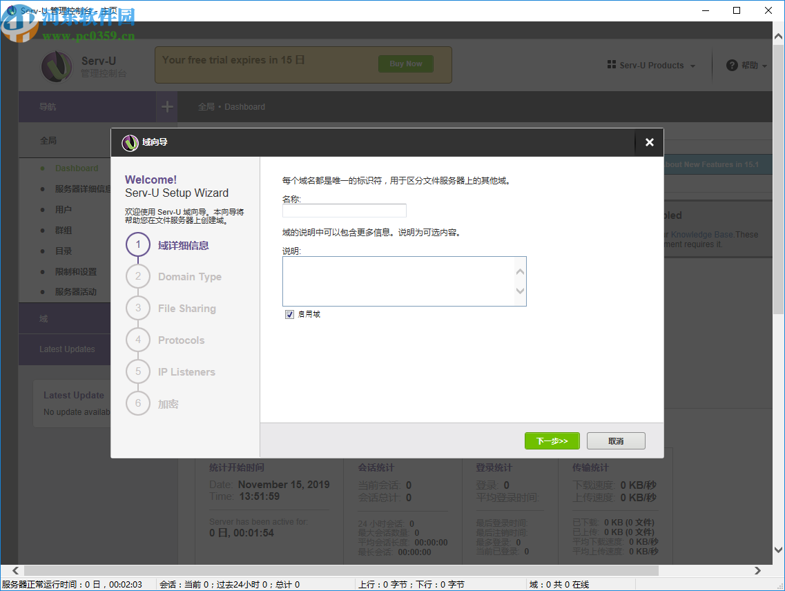The height and width of the screenshot is (591, 785).
Task: Click the help question mark icon
Action: click(x=732, y=66)
